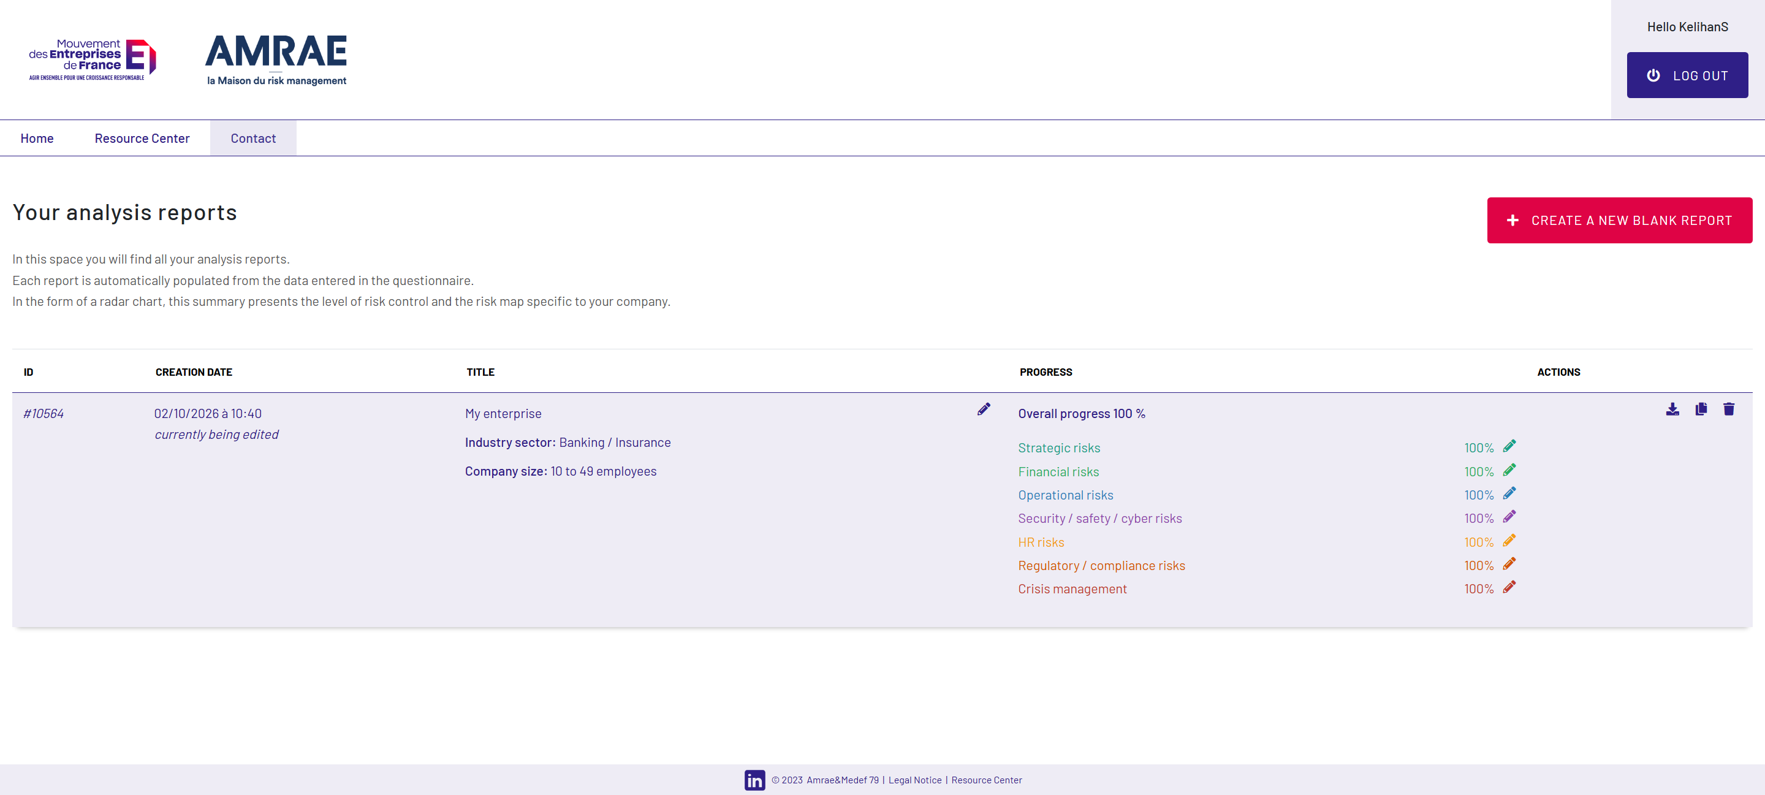Image resolution: width=1765 pixels, height=795 pixels.
Task: Click the download report icon
Action: (1672, 409)
